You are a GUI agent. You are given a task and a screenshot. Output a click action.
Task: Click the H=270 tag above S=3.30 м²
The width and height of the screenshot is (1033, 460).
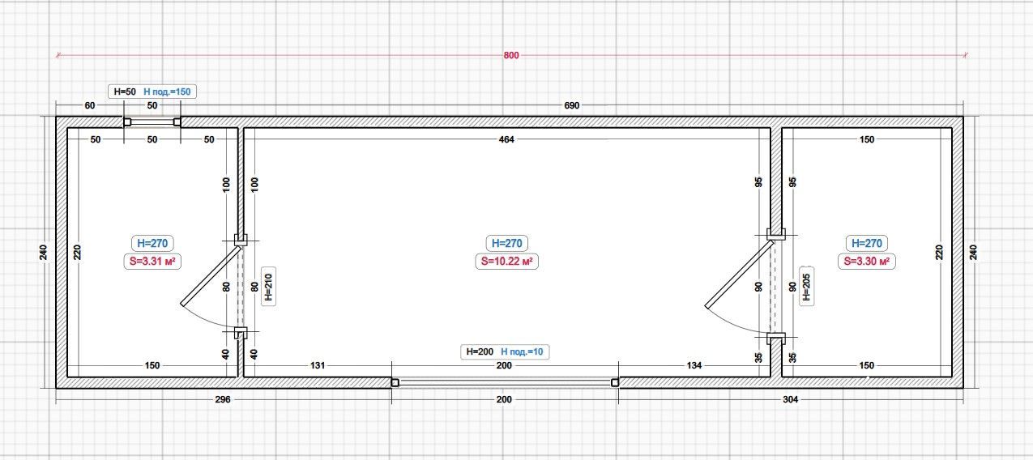[867, 243]
